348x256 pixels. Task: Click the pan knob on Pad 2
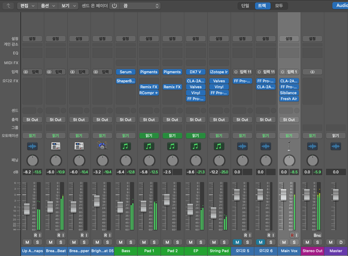pyautogui.click(x=172, y=160)
